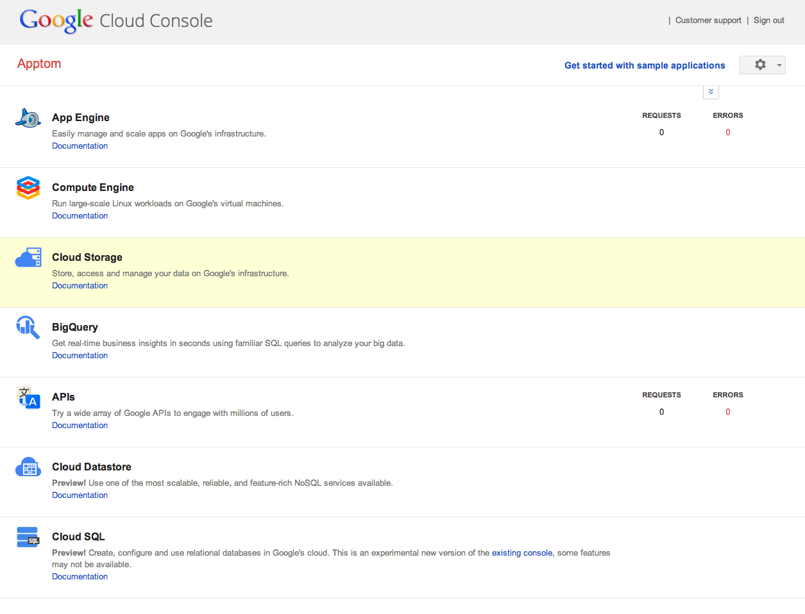Select the Compute Engine heading

point(93,187)
